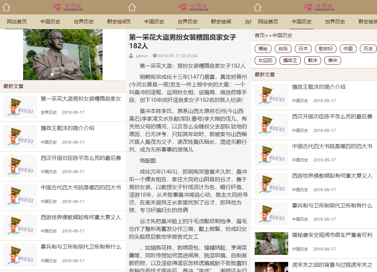Viewport: 377px width, 272px height.
Task: Open 摄政王载沣的简介介绍 in the left list
Action: click(67, 128)
